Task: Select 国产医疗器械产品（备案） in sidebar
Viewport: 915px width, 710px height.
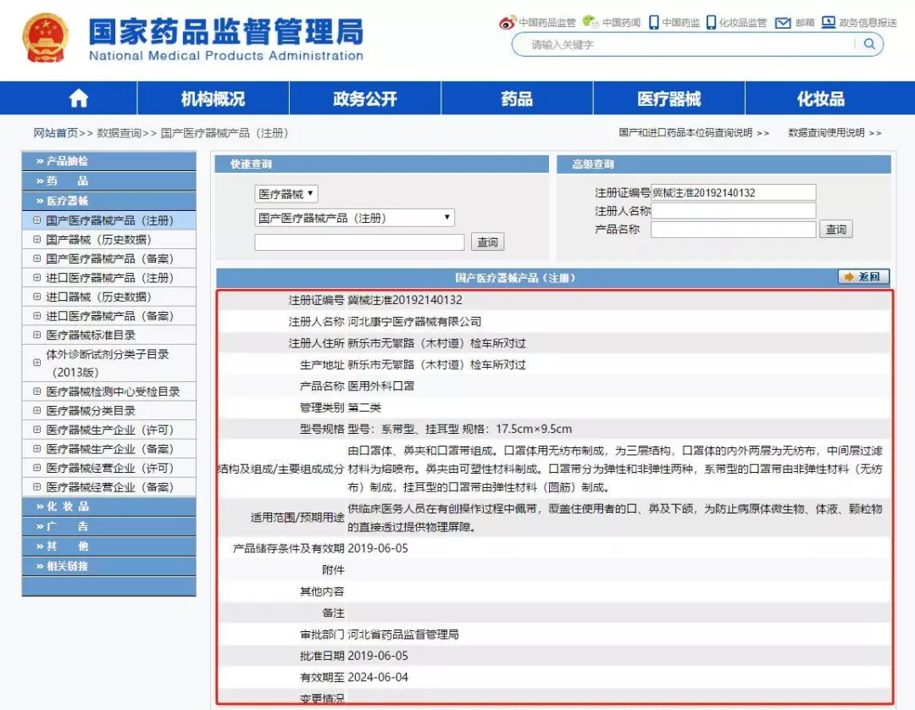Action: 109,258
